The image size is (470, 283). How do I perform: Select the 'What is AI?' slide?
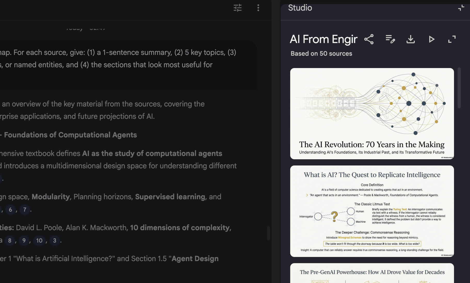tap(372, 211)
